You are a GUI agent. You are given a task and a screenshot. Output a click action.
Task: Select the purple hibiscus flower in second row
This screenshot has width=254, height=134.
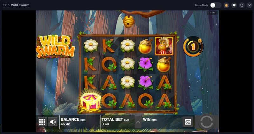point(146,65)
